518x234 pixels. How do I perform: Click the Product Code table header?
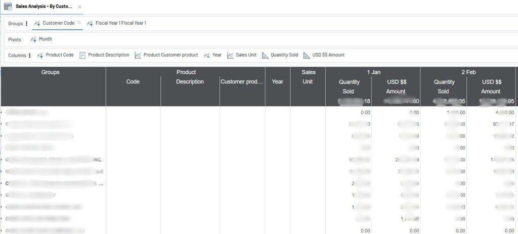point(133,81)
